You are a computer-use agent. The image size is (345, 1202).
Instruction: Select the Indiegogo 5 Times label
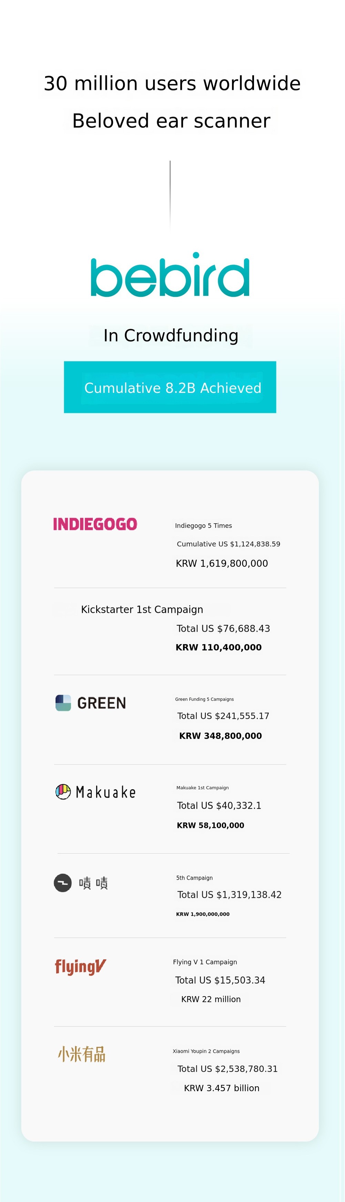point(203,526)
